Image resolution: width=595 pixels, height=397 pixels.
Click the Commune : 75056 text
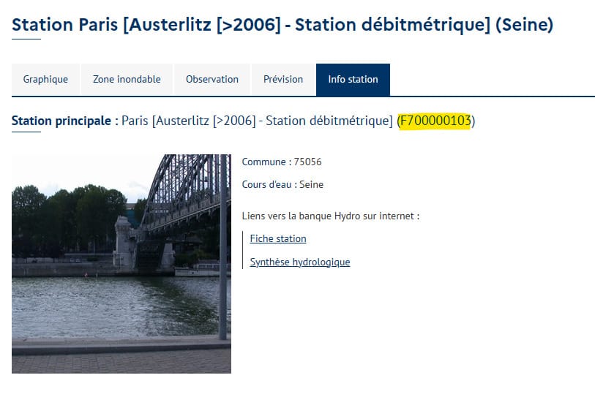282,162
